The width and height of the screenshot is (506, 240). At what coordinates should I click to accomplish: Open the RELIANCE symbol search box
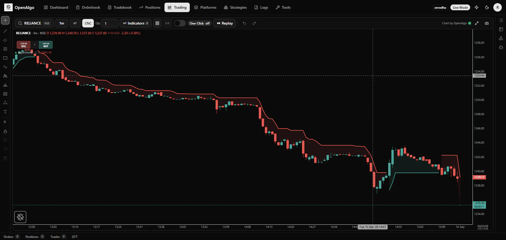(x=34, y=23)
